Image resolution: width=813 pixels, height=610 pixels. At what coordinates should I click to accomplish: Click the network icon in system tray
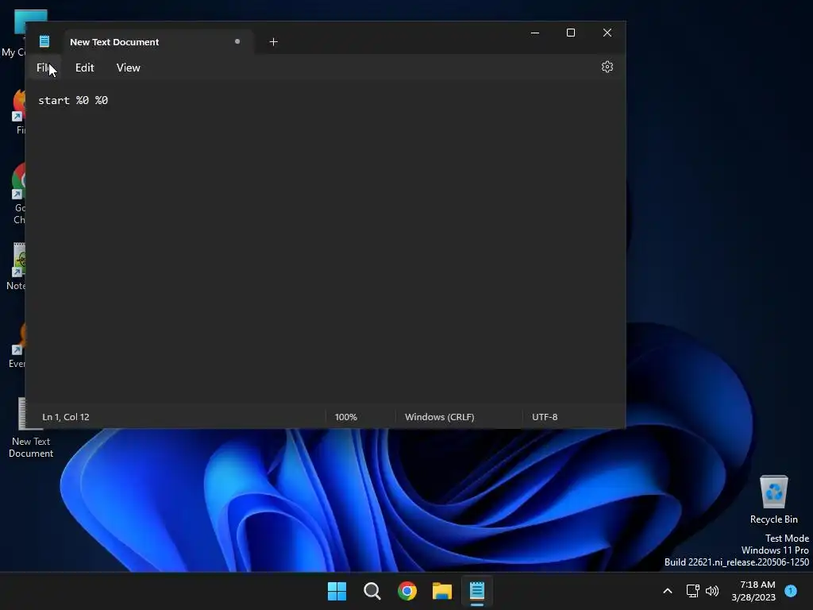pyautogui.click(x=692, y=591)
